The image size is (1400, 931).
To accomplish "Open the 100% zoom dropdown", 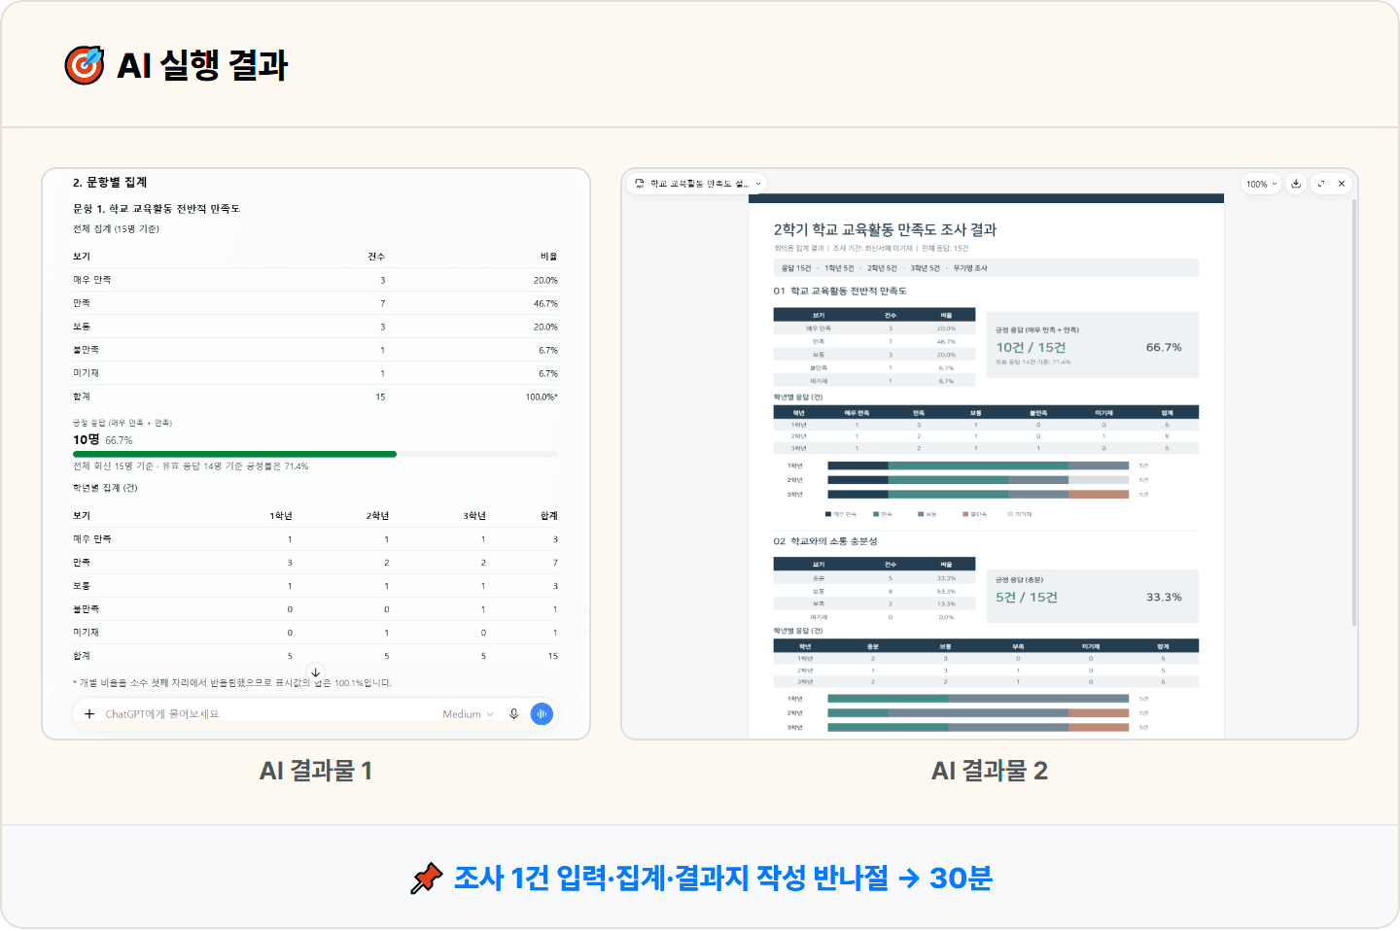I will 1262,184.
